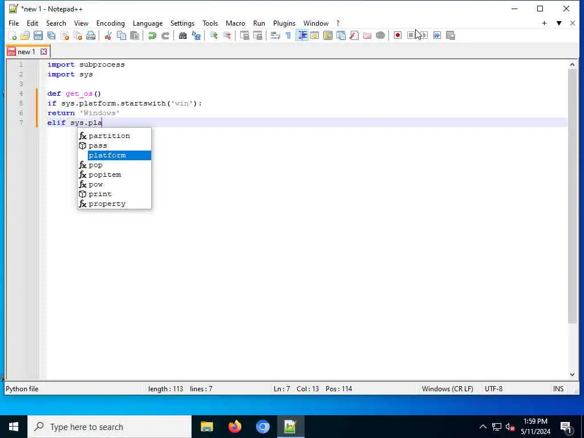Open the View menu
The height and width of the screenshot is (438, 584).
tap(81, 23)
